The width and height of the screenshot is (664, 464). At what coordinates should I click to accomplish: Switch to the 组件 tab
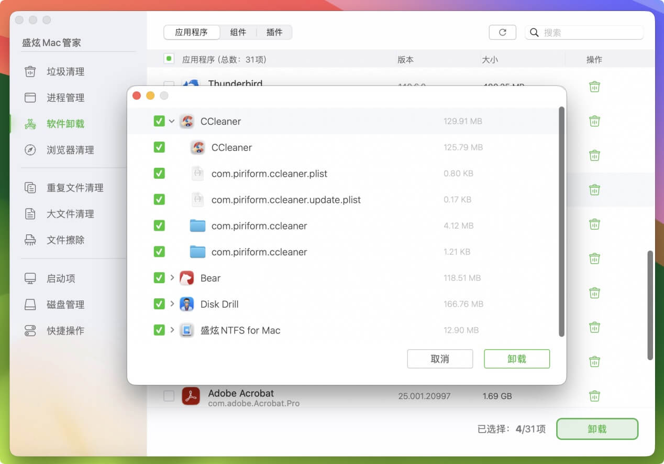pyautogui.click(x=239, y=32)
